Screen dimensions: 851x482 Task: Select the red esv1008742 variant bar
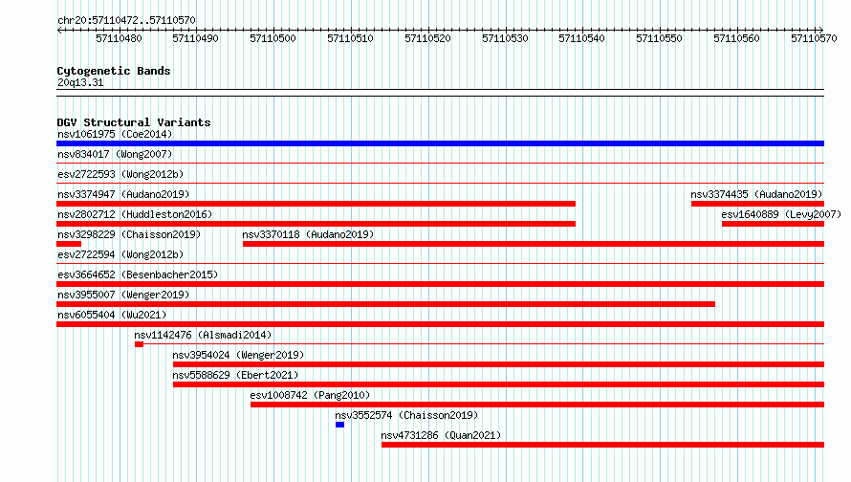(x=537, y=405)
